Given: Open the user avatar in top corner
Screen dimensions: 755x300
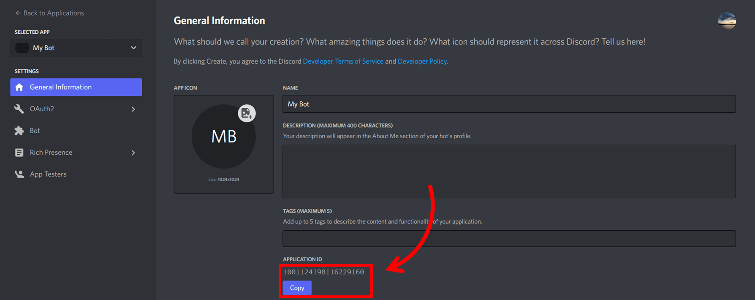Looking at the screenshot, I should pos(727,21).
